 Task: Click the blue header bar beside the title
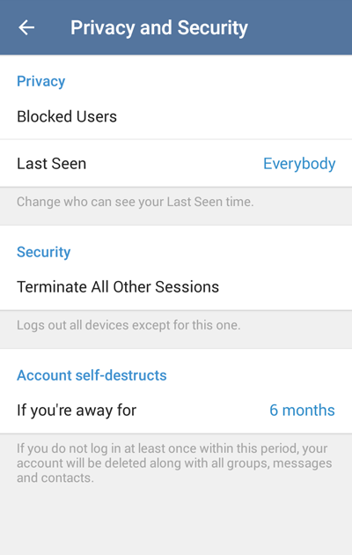[300, 27]
